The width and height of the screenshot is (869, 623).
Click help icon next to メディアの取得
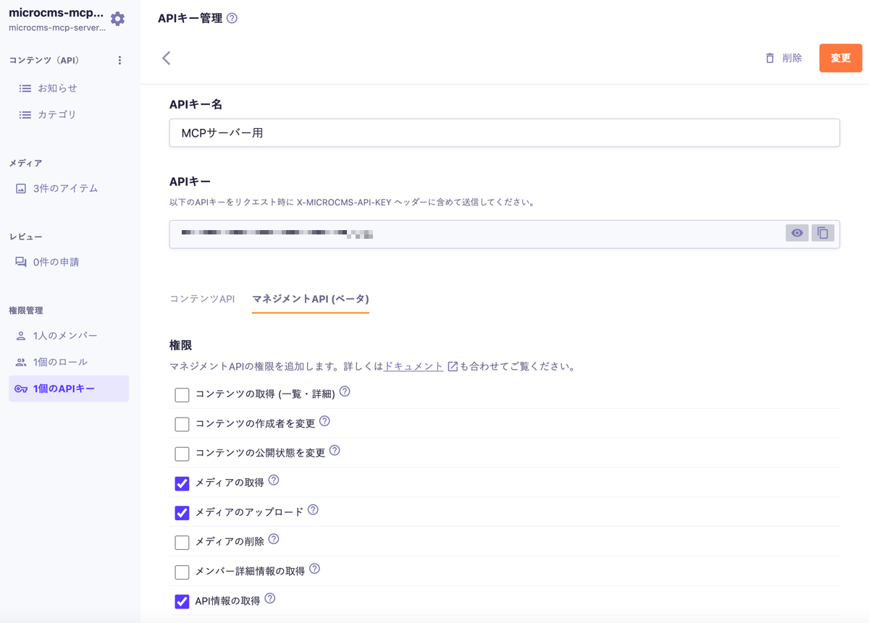tap(274, 480)
